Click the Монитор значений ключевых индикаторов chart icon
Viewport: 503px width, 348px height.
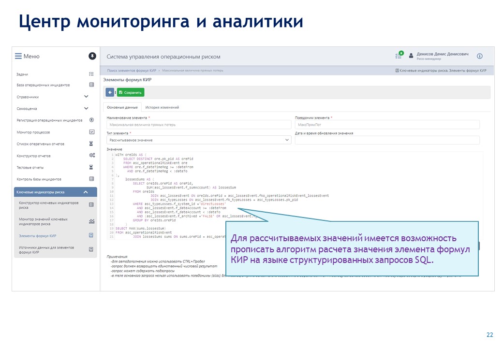(92, 221)
